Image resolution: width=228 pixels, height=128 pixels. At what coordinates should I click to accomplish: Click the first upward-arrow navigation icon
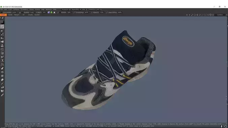[x=187, y=15]
